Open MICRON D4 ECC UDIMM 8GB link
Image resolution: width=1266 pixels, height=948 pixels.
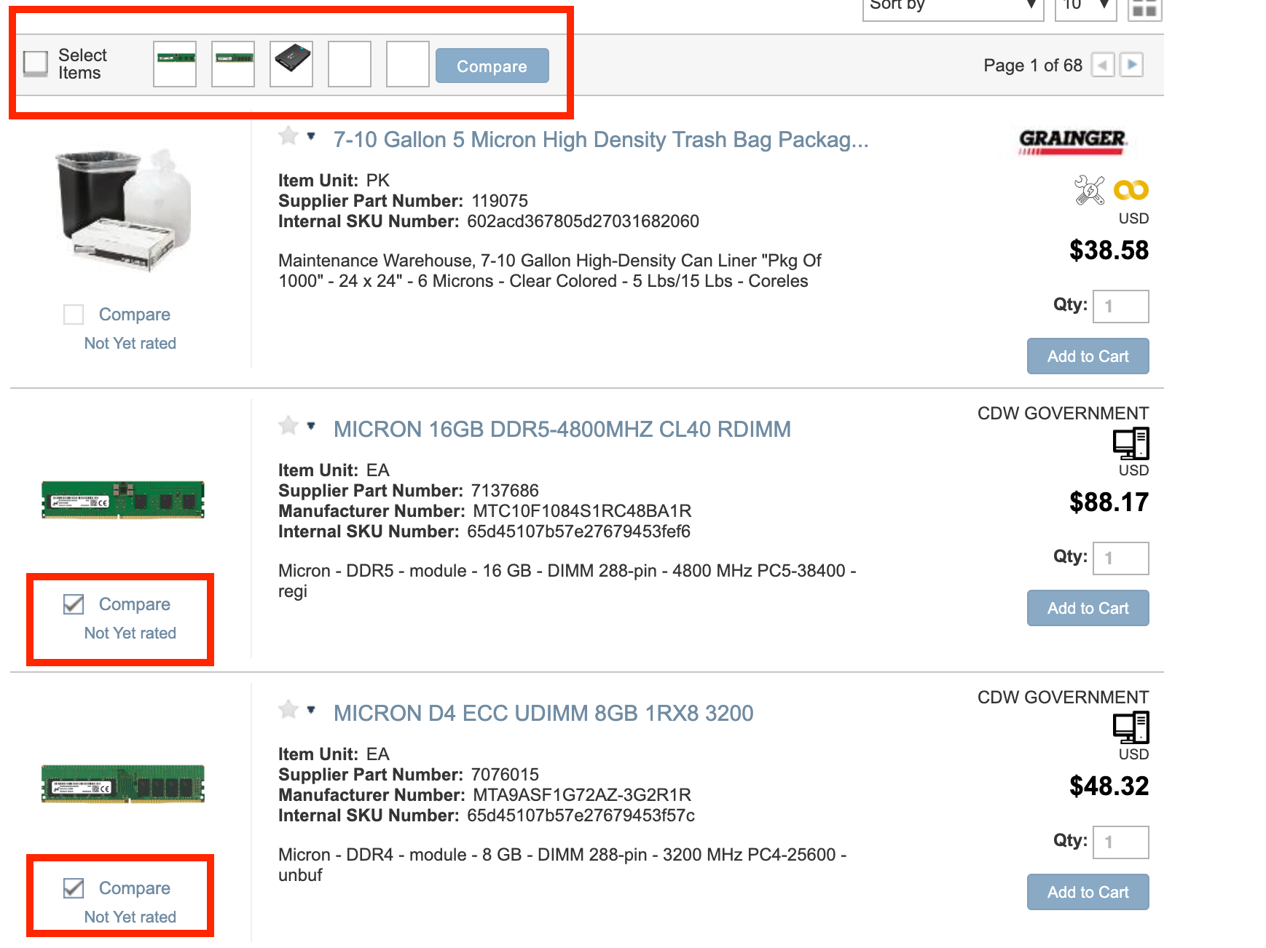543,714
